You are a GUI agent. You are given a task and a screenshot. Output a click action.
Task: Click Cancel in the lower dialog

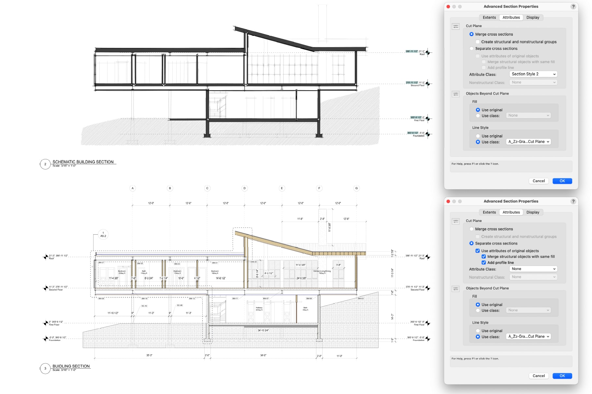[x=539, y=376]
